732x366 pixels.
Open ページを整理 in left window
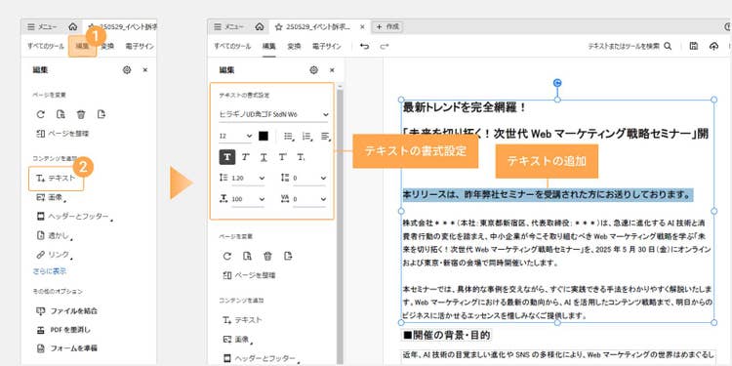coord(62,134)
